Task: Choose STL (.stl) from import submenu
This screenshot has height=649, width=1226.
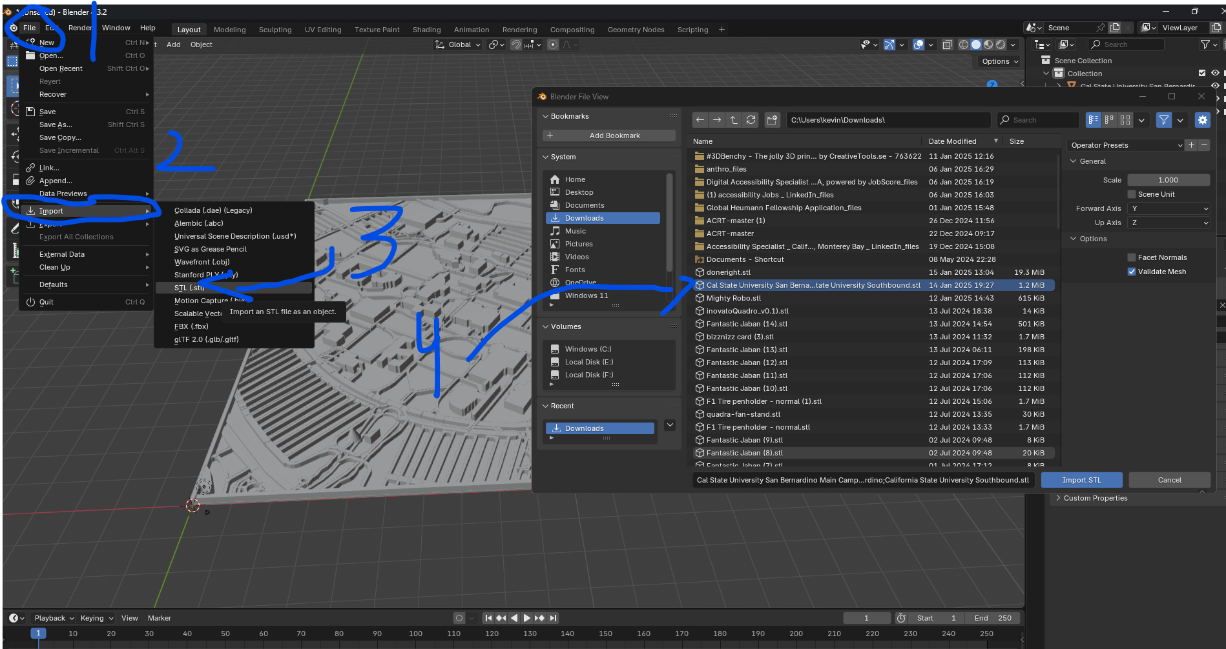Action: 234,288
